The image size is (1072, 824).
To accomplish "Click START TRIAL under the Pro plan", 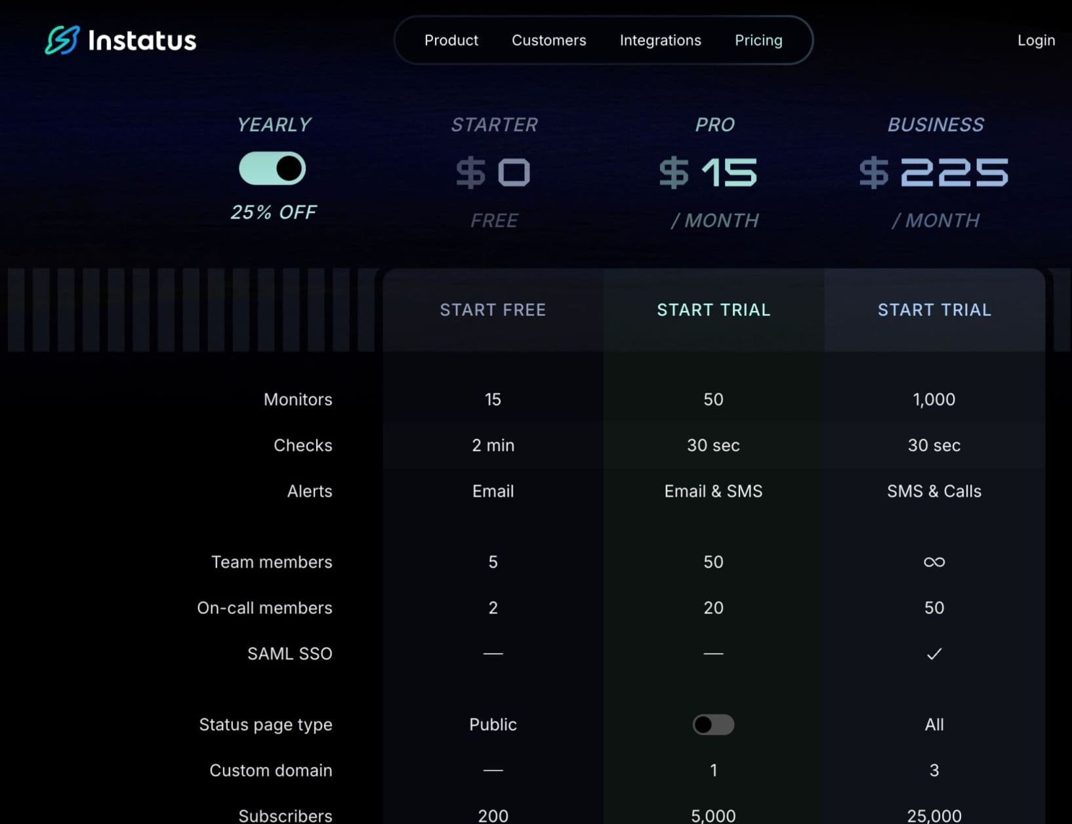I will point(713,310).
